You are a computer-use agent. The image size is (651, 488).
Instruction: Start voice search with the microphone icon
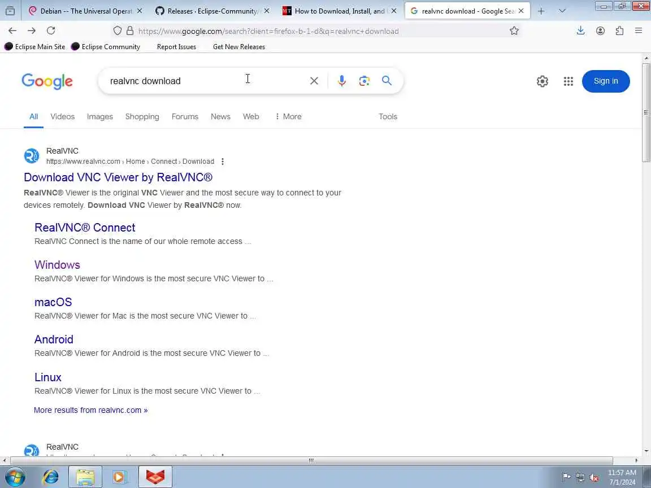[x=342, y=81]
